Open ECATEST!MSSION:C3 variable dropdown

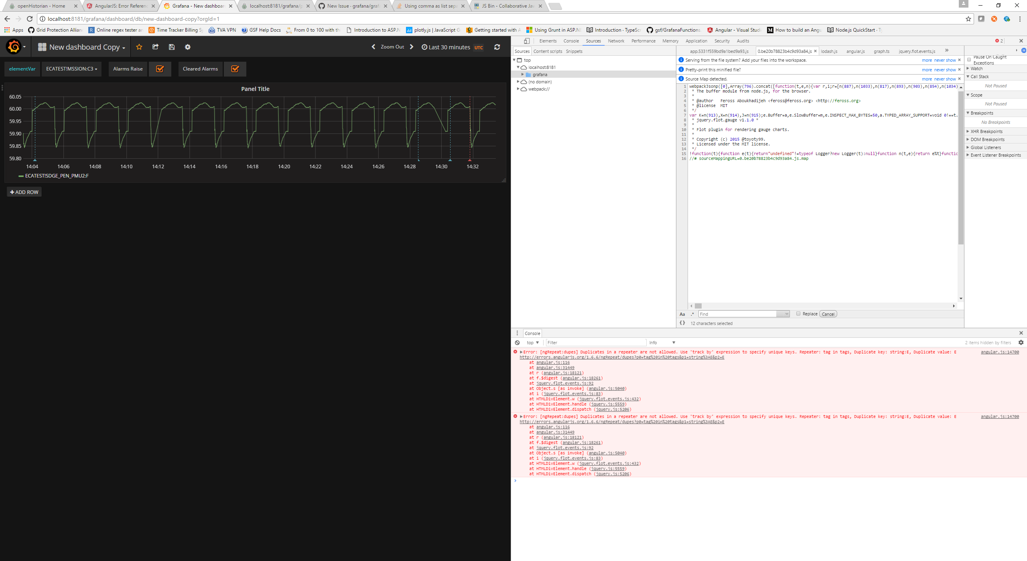pyautogui.click(x=71, y=69)
